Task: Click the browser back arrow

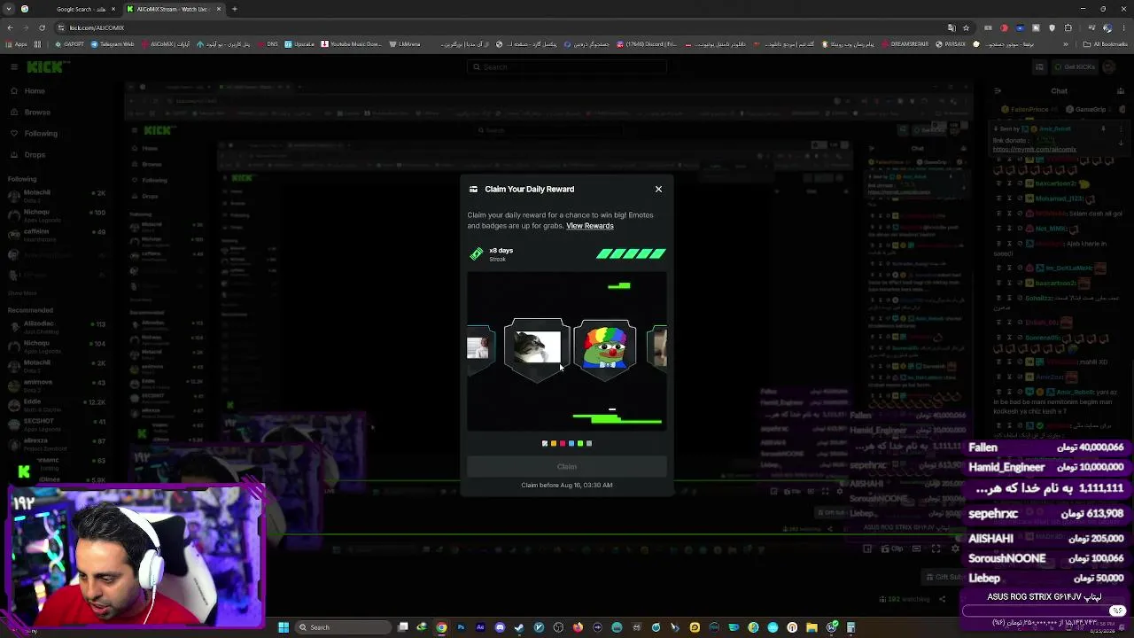Action: (10, 27)
